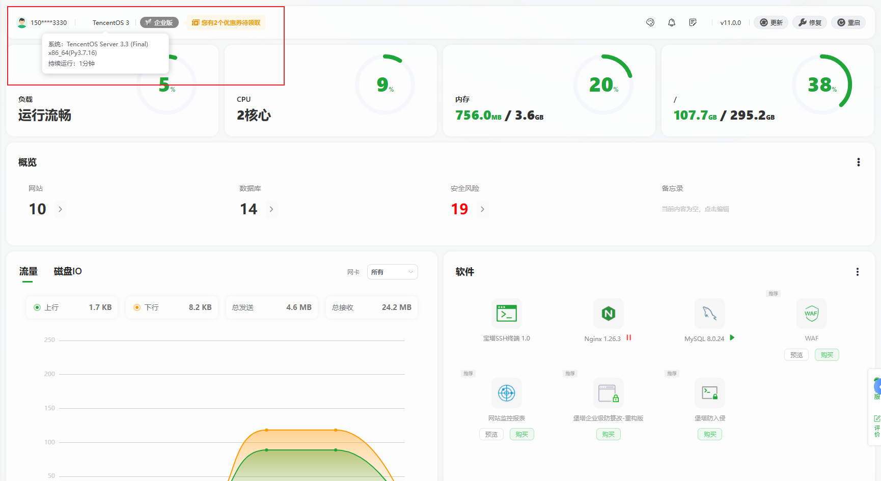Select the 流量 tab
Image resolution: width=881 pixels, height=481 pixels.
tap(29, 271)
